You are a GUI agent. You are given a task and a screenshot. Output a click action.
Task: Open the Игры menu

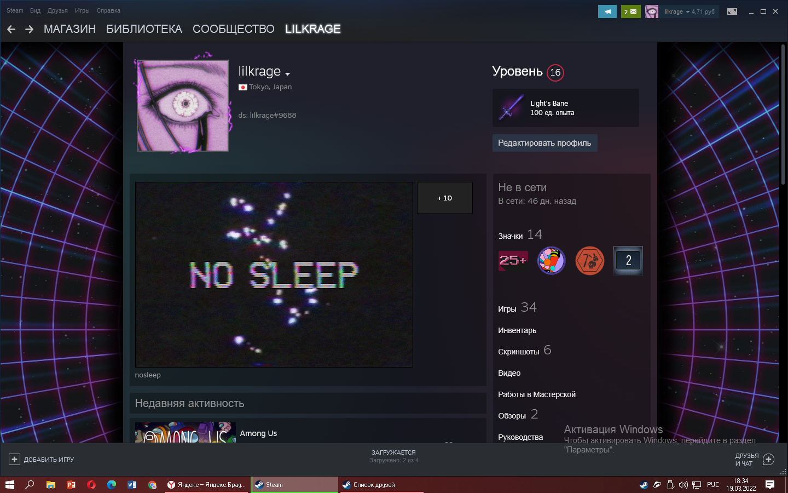click(82, 10)
